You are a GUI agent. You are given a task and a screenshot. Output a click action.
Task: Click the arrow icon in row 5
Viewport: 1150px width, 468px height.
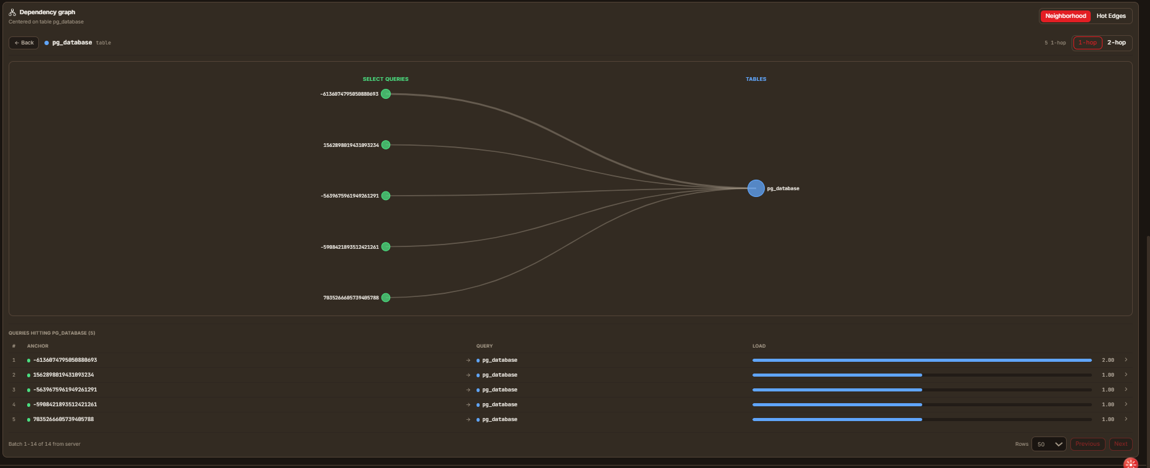469,419
